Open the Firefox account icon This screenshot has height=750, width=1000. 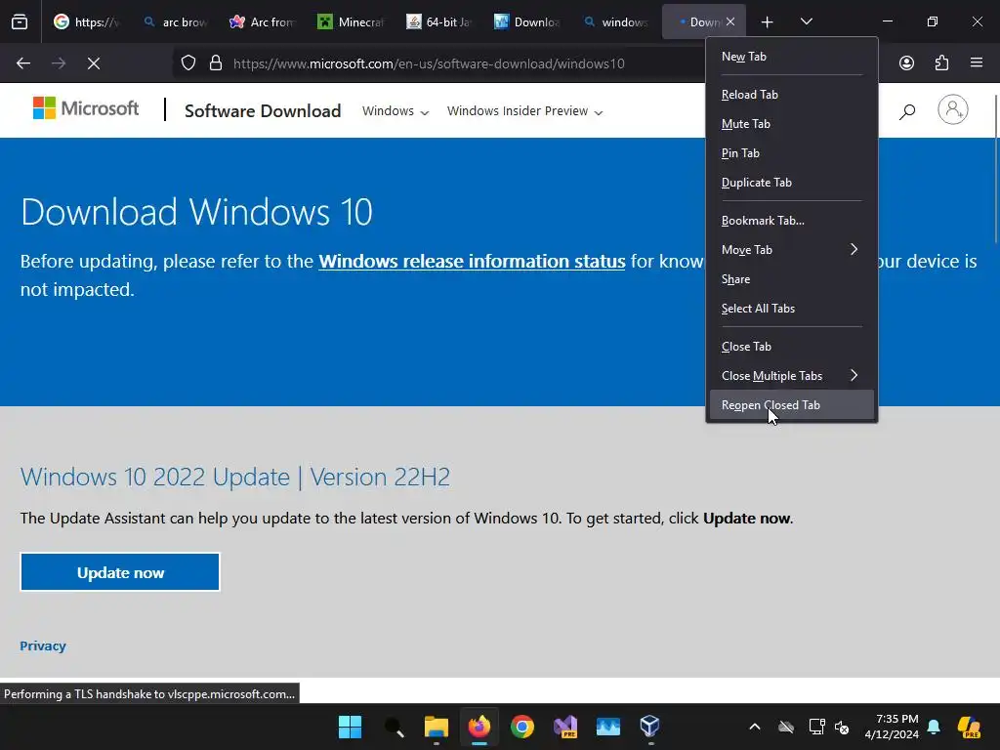click(906, 63)
